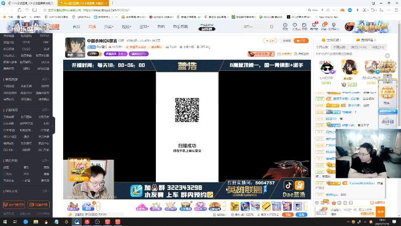Click the browser address bar URL

[106, 10]
